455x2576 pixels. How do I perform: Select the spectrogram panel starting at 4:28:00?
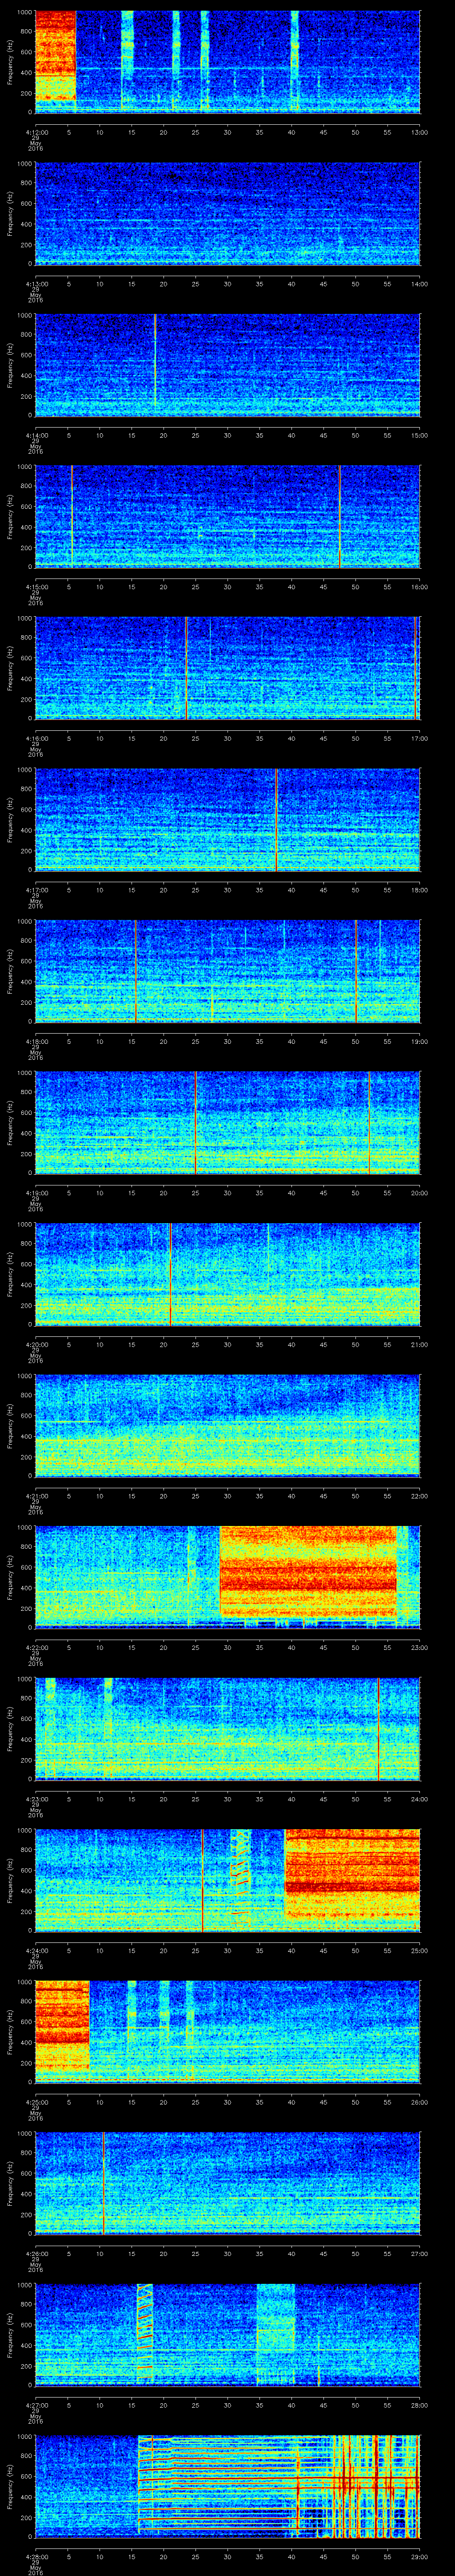click(x=227, y=2486)
